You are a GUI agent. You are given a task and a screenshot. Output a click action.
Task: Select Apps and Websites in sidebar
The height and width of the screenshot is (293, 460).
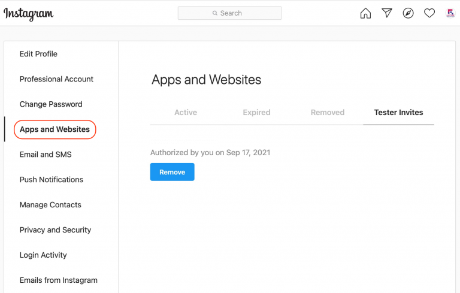coord(55,129)
